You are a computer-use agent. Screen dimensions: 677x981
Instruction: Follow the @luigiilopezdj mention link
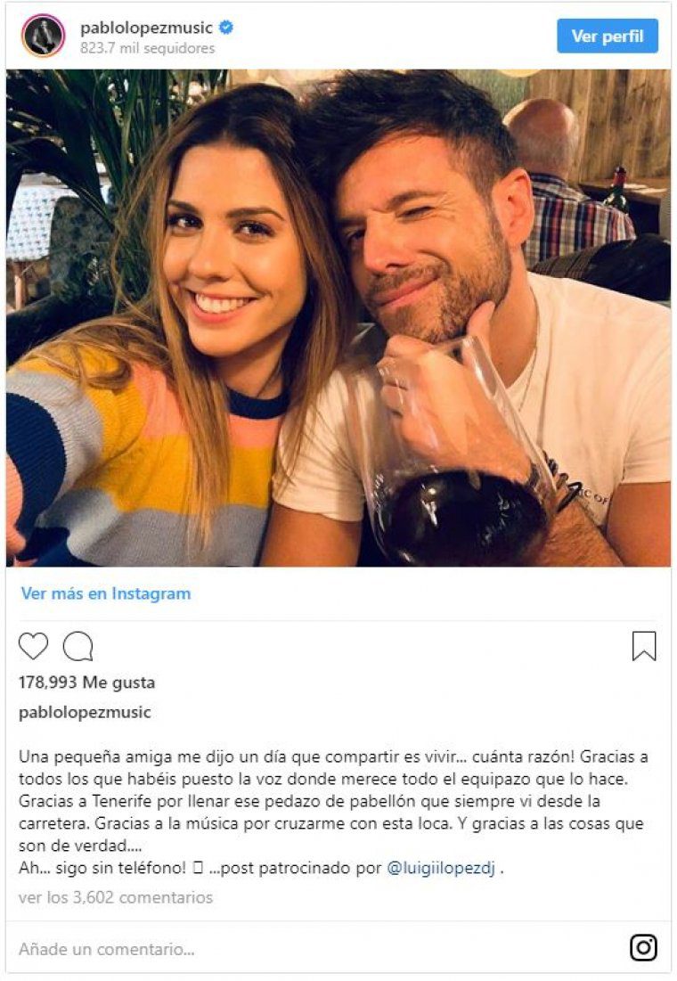(441, 868)
